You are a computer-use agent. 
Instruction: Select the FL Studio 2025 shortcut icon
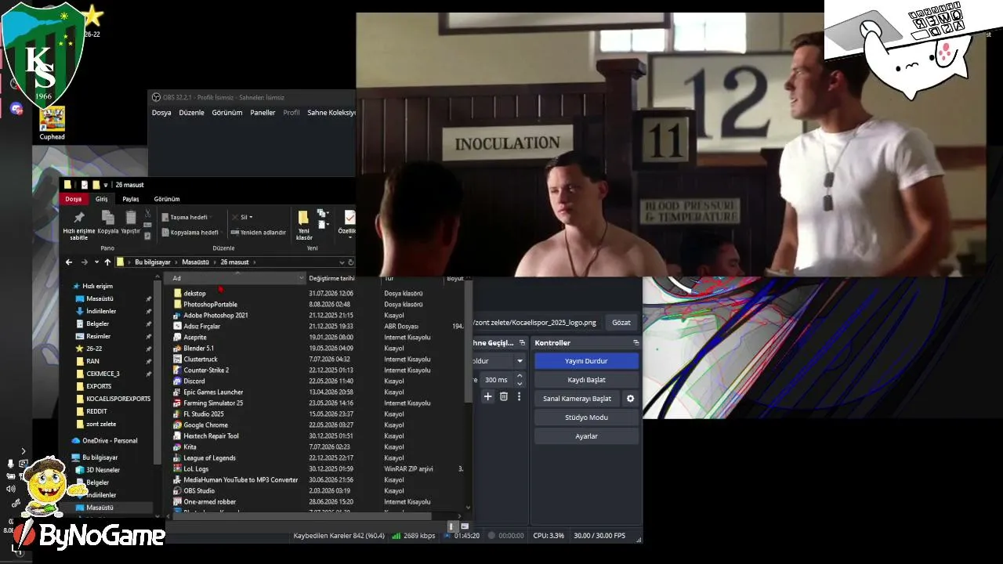click(178, 414)
